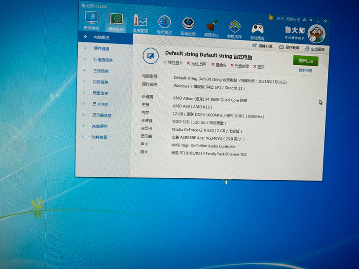The height and width of the screenshot is (269, 359).
Task: Click the gold medal icon in title bar
Action: click(x=271, y=17)
